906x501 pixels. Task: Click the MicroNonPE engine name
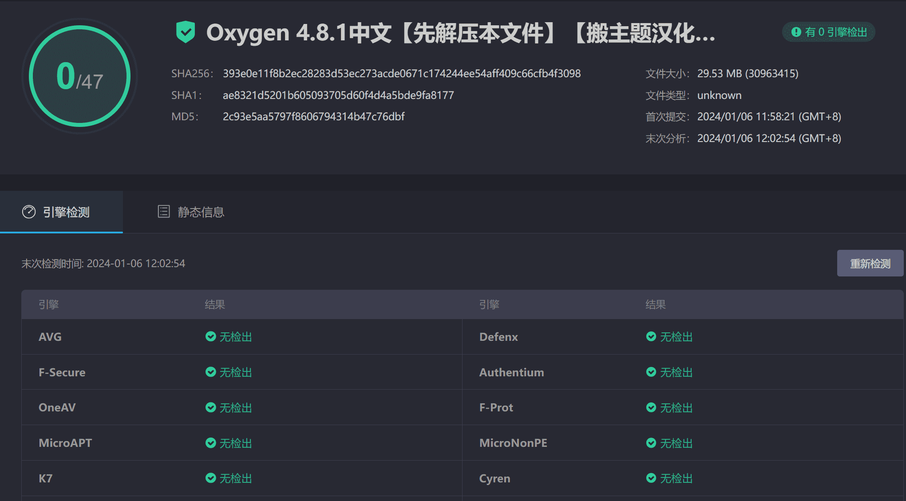click(x=513, y=443)
